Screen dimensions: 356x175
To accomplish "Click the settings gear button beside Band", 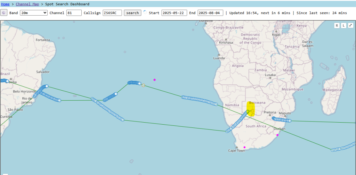I will pyautogui.click(x=4, y=13).
